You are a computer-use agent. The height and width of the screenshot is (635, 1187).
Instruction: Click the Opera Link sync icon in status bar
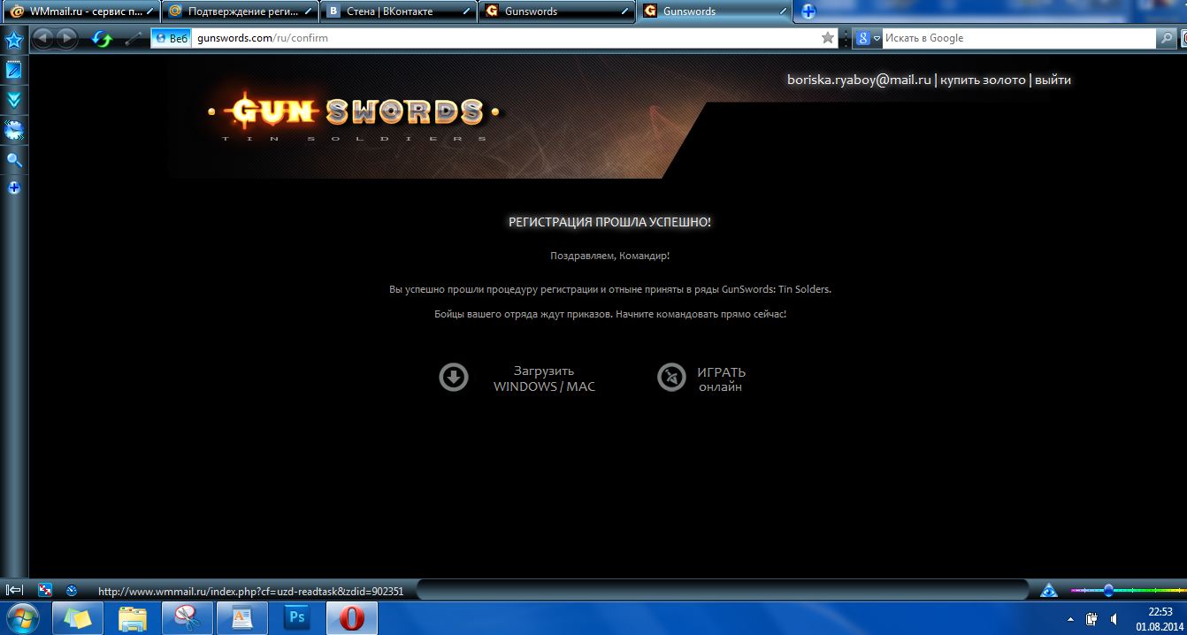pos(45,590)
